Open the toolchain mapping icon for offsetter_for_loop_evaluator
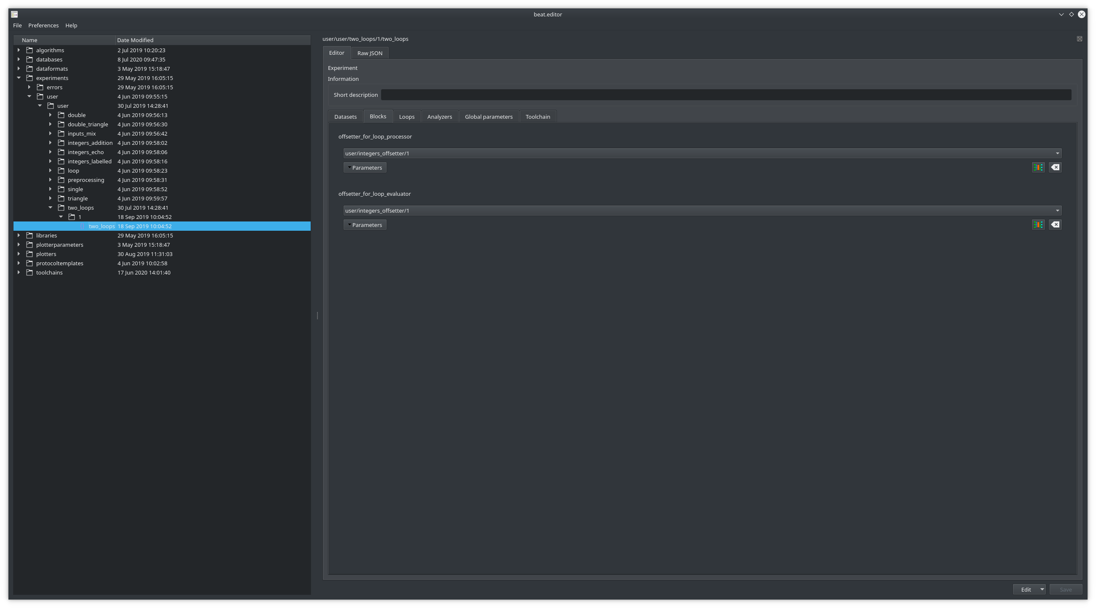Screen dimensions: 1096x608 1038,224
